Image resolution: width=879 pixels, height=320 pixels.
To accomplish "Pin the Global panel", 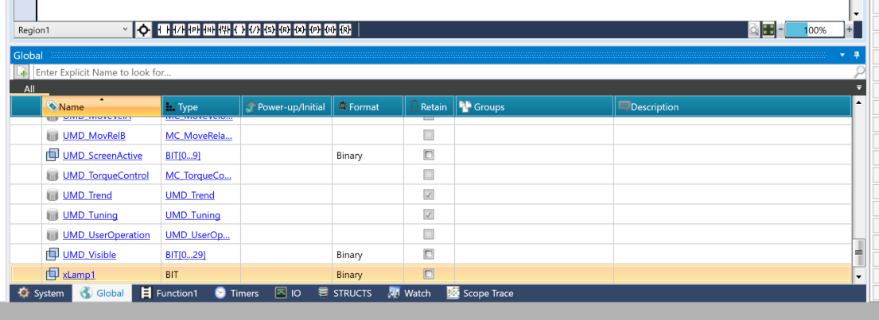I will point(857,56).
